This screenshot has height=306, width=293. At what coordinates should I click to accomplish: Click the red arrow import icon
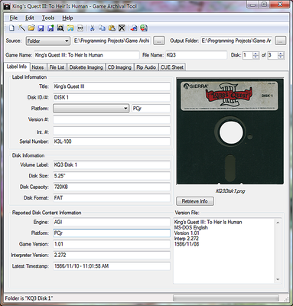(134, 28)
